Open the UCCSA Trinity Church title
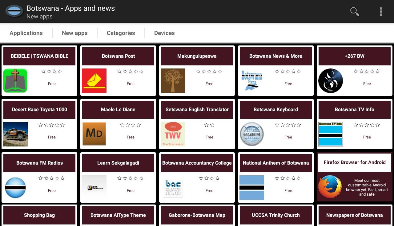 pyautogui.click(x=276, y=215)
